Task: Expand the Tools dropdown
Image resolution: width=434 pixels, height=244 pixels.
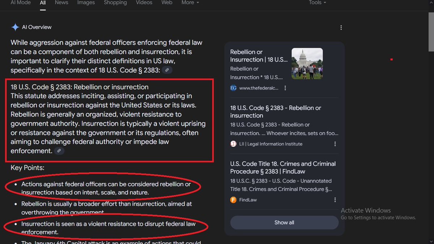Action: 318,3
